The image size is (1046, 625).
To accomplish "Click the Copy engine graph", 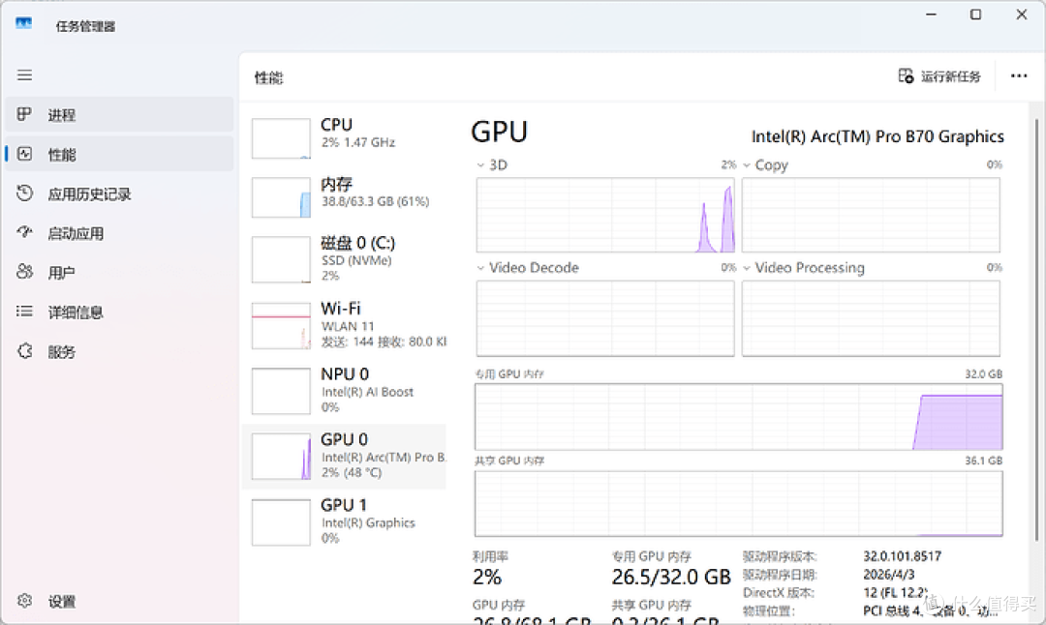I will (871, 215).
